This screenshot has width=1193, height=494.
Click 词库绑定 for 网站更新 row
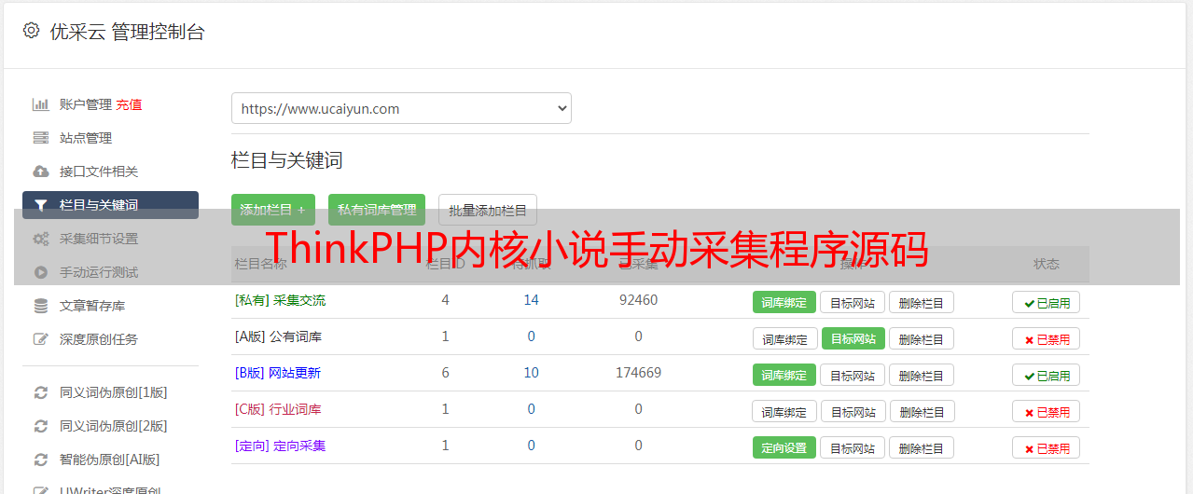(x=784, y=375)
